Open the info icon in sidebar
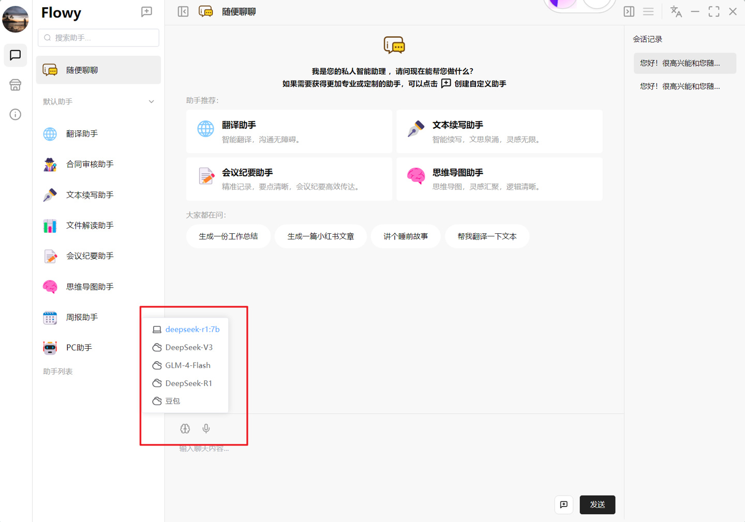Screen dimensions: 745x522 click(x=16, y=114)
